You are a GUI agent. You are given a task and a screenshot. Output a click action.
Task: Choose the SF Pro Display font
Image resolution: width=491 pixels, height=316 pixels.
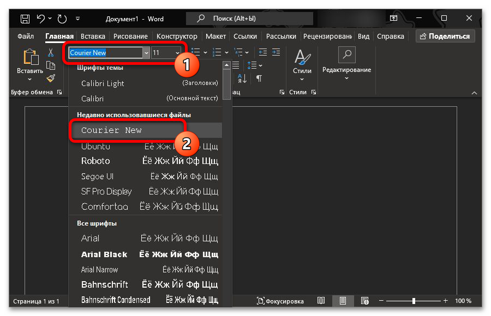145,191
